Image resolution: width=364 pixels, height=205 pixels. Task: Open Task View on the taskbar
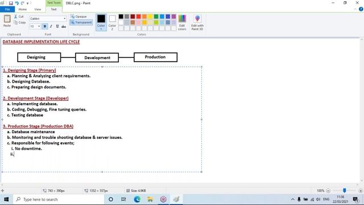pos(123,199)
